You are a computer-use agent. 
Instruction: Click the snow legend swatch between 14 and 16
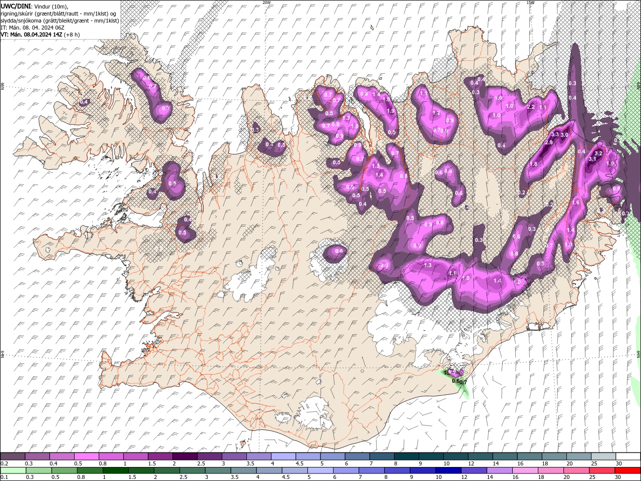[x=505, y=456]
